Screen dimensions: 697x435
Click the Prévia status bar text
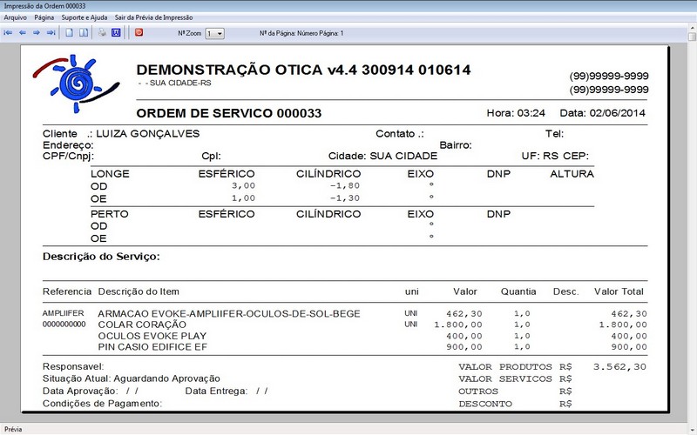pos(13,429)
